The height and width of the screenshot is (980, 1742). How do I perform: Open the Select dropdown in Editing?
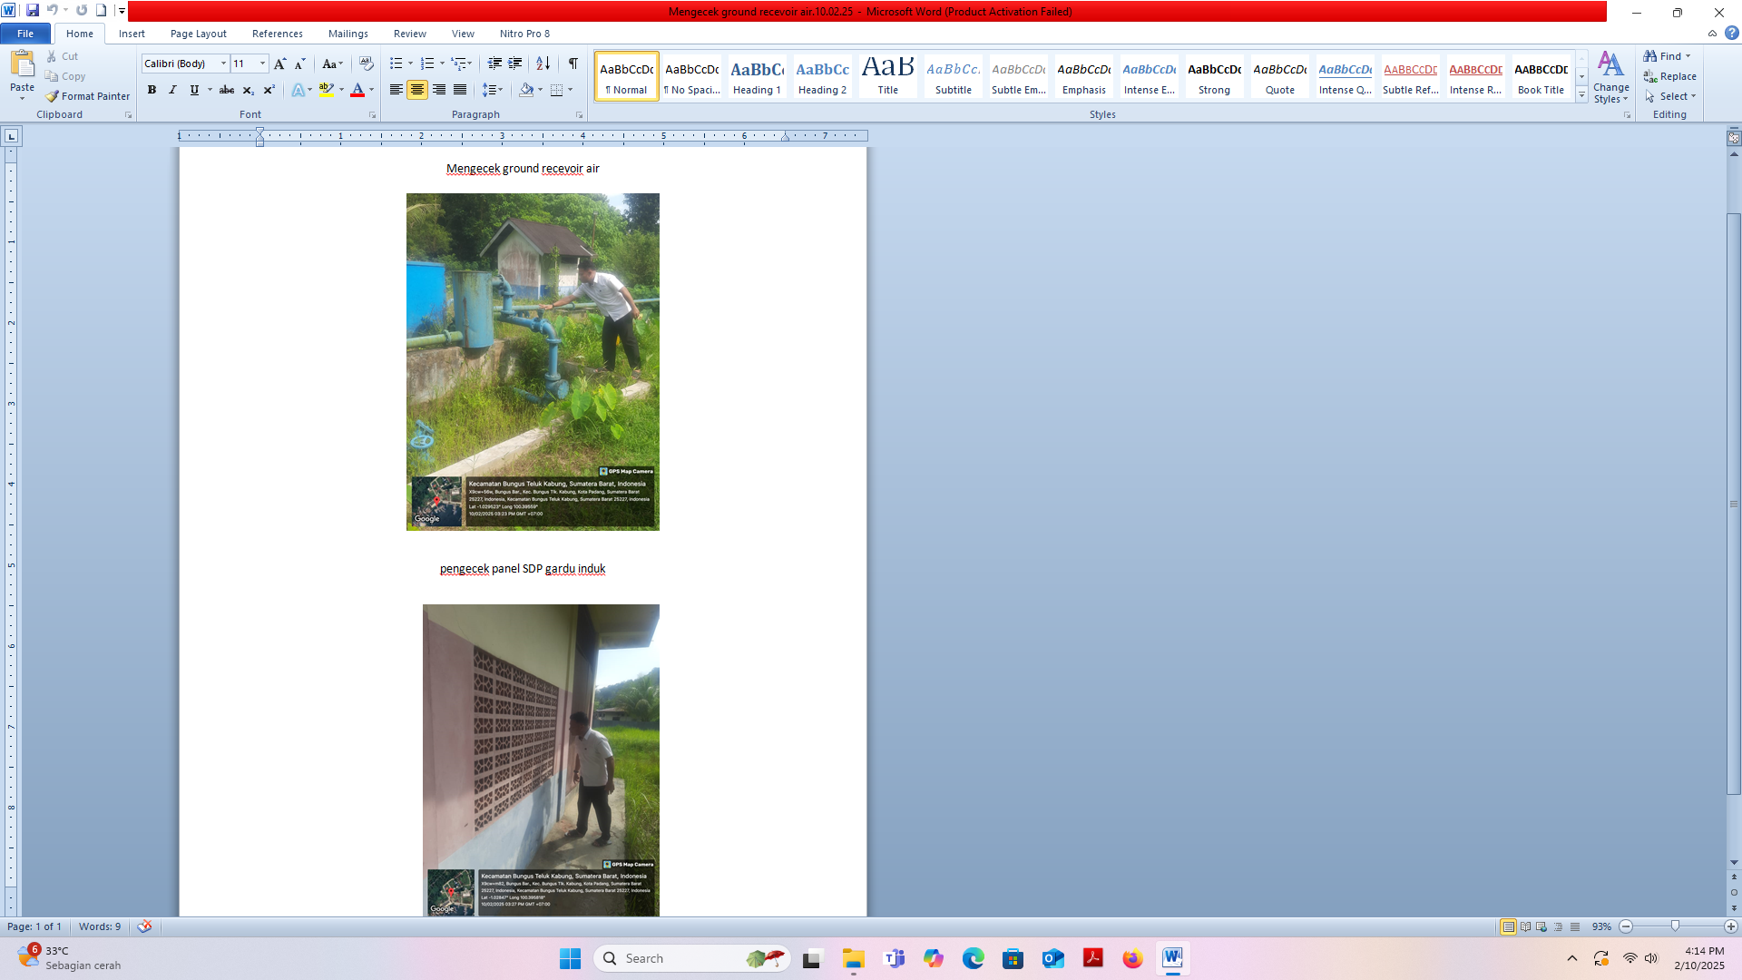[1670, 96]
